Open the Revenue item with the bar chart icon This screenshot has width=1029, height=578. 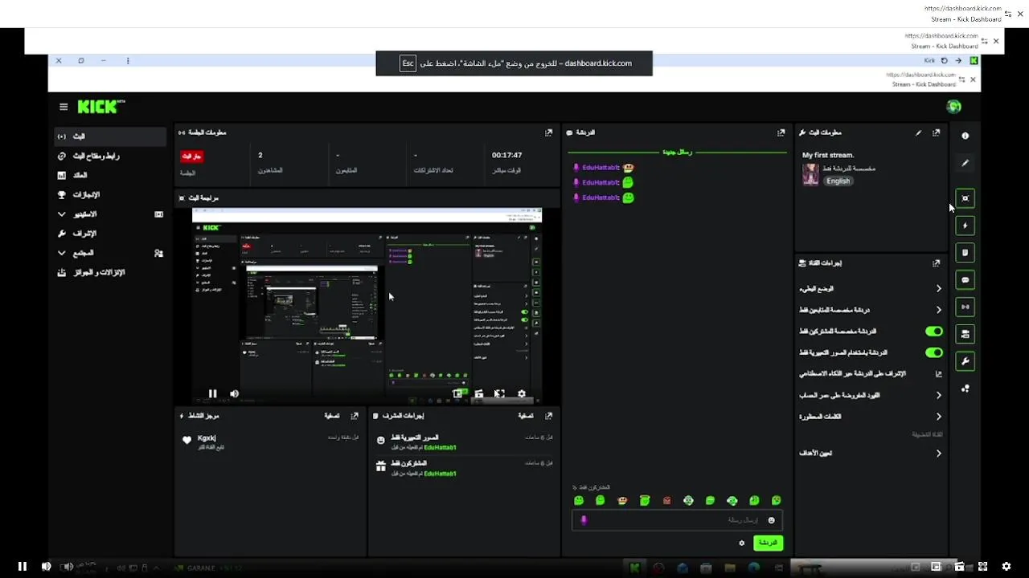(x=110, y=175)
